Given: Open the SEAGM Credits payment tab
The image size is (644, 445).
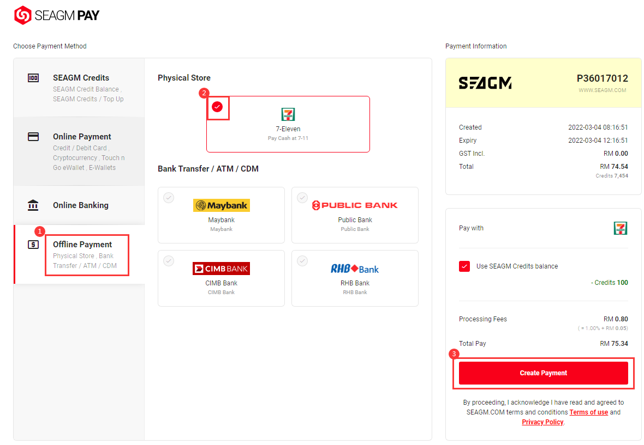Looking at the screenshot, I should (x=79, y=88).
